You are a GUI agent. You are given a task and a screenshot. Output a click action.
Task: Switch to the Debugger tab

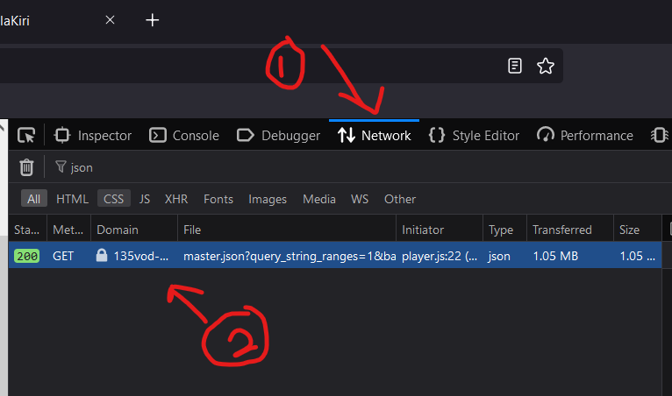pyautogui.click(x=278, y=136)
